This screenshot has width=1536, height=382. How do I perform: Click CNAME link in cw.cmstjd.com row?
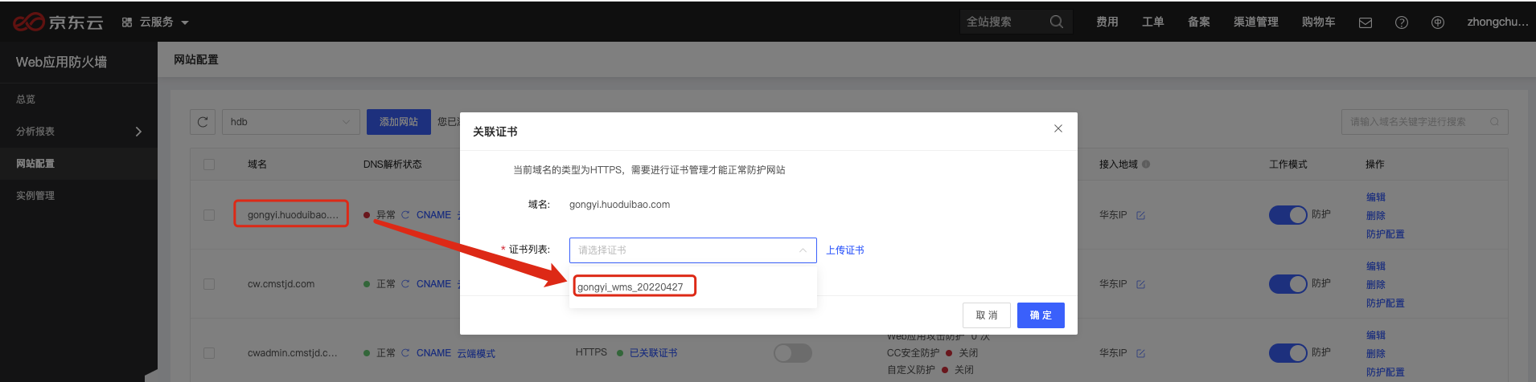433,284
